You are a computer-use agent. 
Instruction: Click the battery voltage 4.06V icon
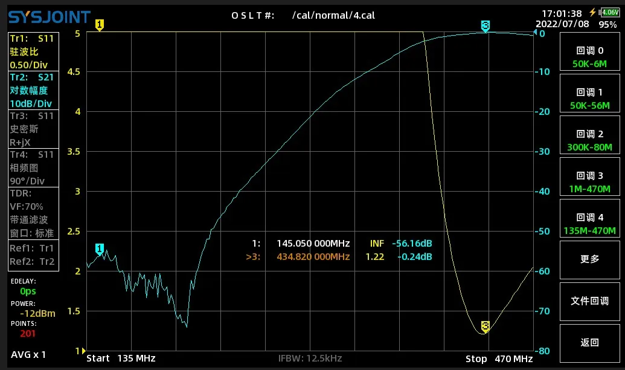pos(610,12)
